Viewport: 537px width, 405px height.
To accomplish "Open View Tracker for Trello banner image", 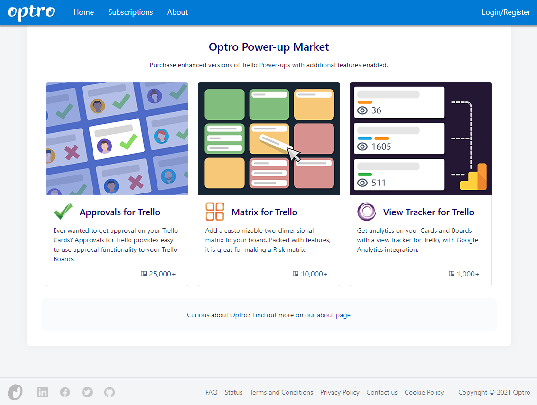I will tap(421, 138).
